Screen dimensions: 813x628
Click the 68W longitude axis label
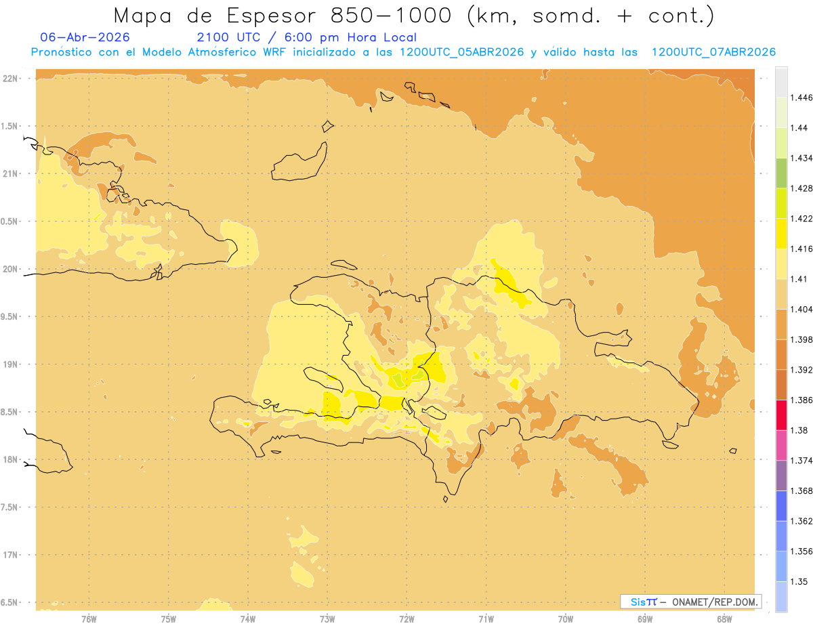click(724, 619)
